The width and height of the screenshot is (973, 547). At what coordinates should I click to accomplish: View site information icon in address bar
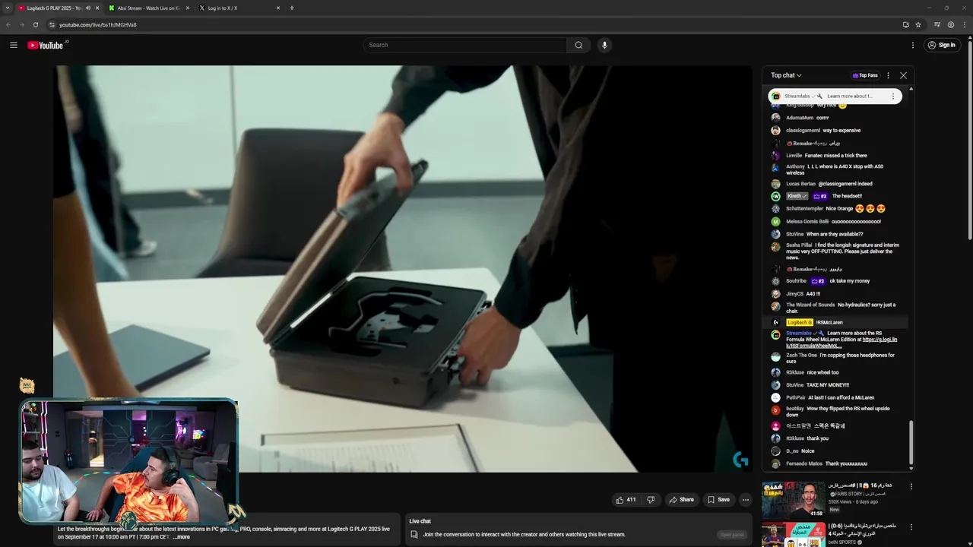point(52,24)
